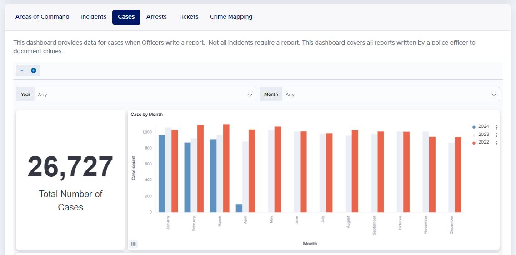516x255 pixels.
Task: Open the Crime Mapping tab
Action: coord(231,17)
